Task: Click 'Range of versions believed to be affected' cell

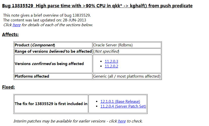Action: tap(53, 51)
